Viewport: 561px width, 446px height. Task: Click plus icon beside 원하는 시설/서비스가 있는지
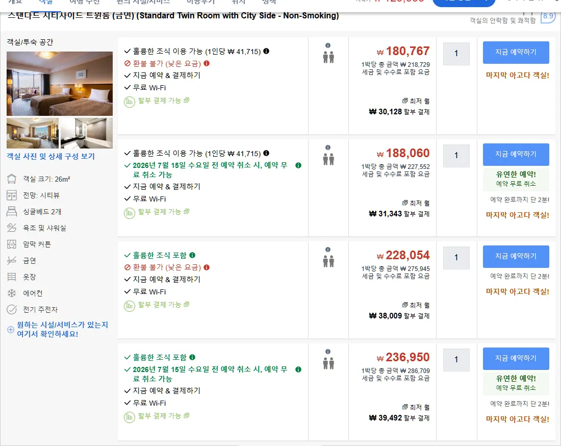[11, 329]
